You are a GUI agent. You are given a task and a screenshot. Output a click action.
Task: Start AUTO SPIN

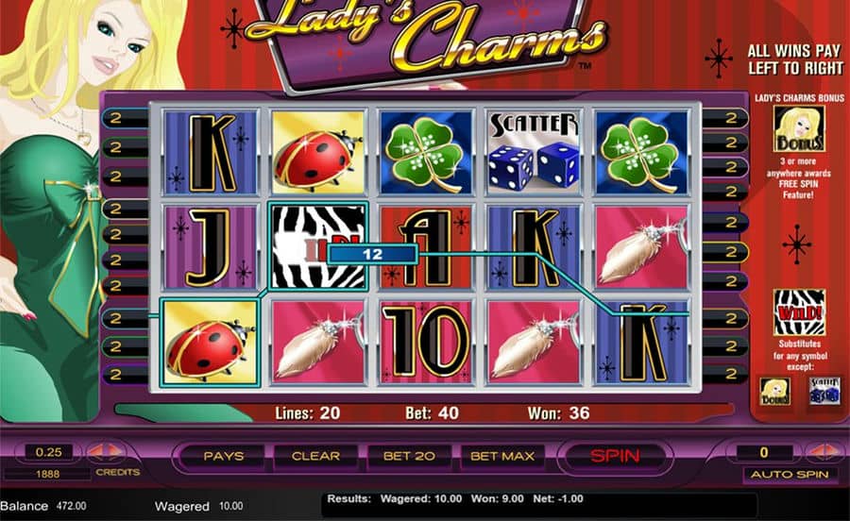[x=790, y=475]
